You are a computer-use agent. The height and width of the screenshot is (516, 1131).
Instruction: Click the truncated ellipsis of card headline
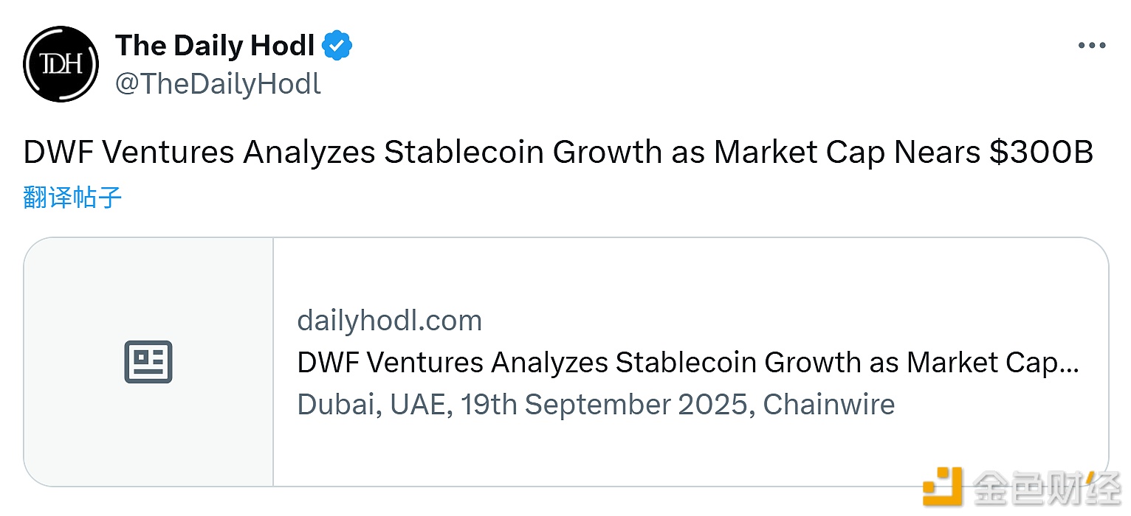click(1070, 364)
